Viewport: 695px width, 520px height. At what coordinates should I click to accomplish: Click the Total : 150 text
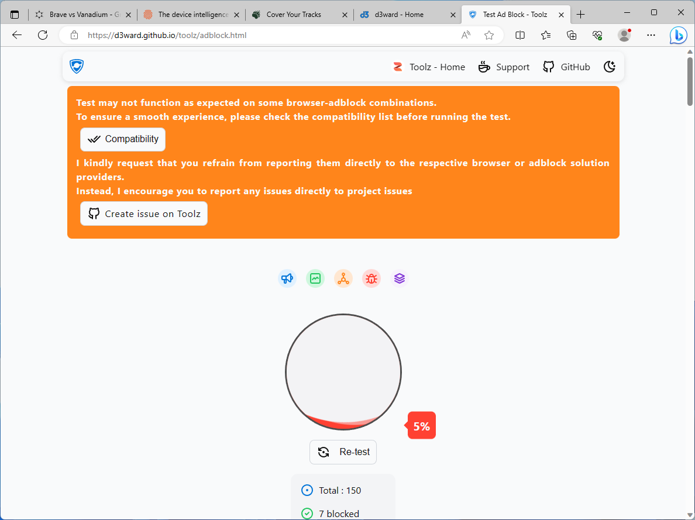pyautogui.click(x=340, y=491)
